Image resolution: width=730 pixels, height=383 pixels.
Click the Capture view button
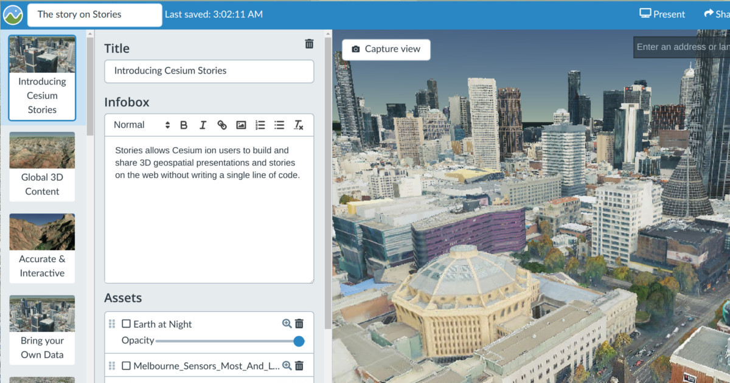tap(386, 49)
